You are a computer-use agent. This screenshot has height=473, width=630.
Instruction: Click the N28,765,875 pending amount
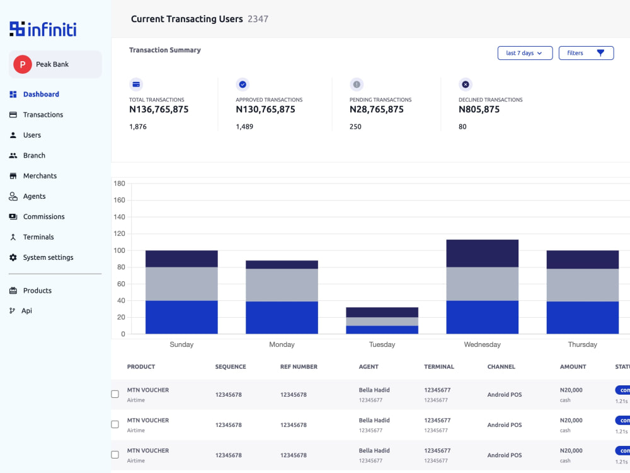pyautogui.click(x=377, y=109)
